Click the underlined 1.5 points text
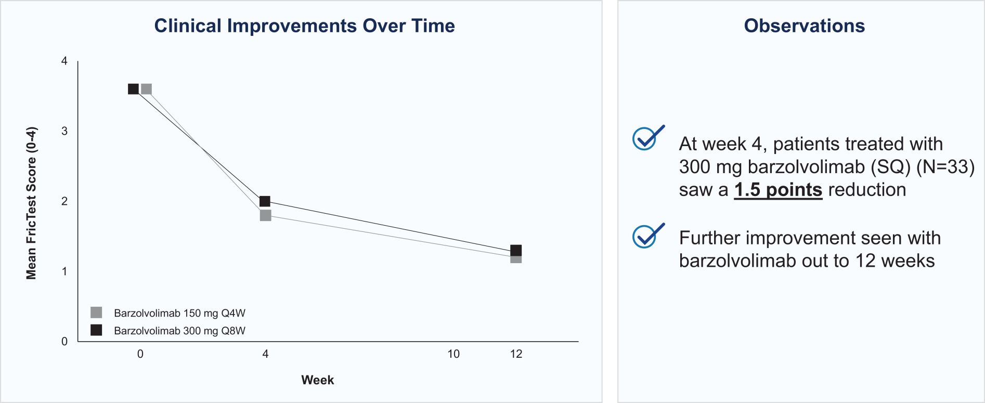 point(777,190)
